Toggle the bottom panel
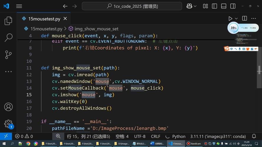Viewport: 262px width, 147px height. (x=224, y=6)
